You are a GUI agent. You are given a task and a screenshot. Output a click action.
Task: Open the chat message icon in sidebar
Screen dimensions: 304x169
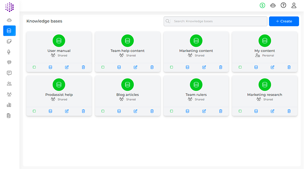click(x=9, y=73)
